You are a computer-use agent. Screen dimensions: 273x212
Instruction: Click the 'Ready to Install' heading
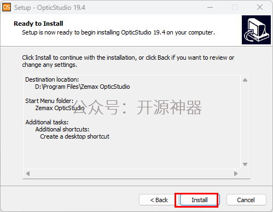tap(38, 24)
